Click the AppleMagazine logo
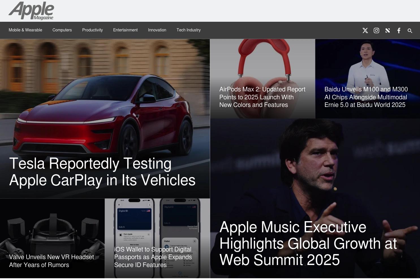This screenshot has height=280, width=420. (31, 10)
